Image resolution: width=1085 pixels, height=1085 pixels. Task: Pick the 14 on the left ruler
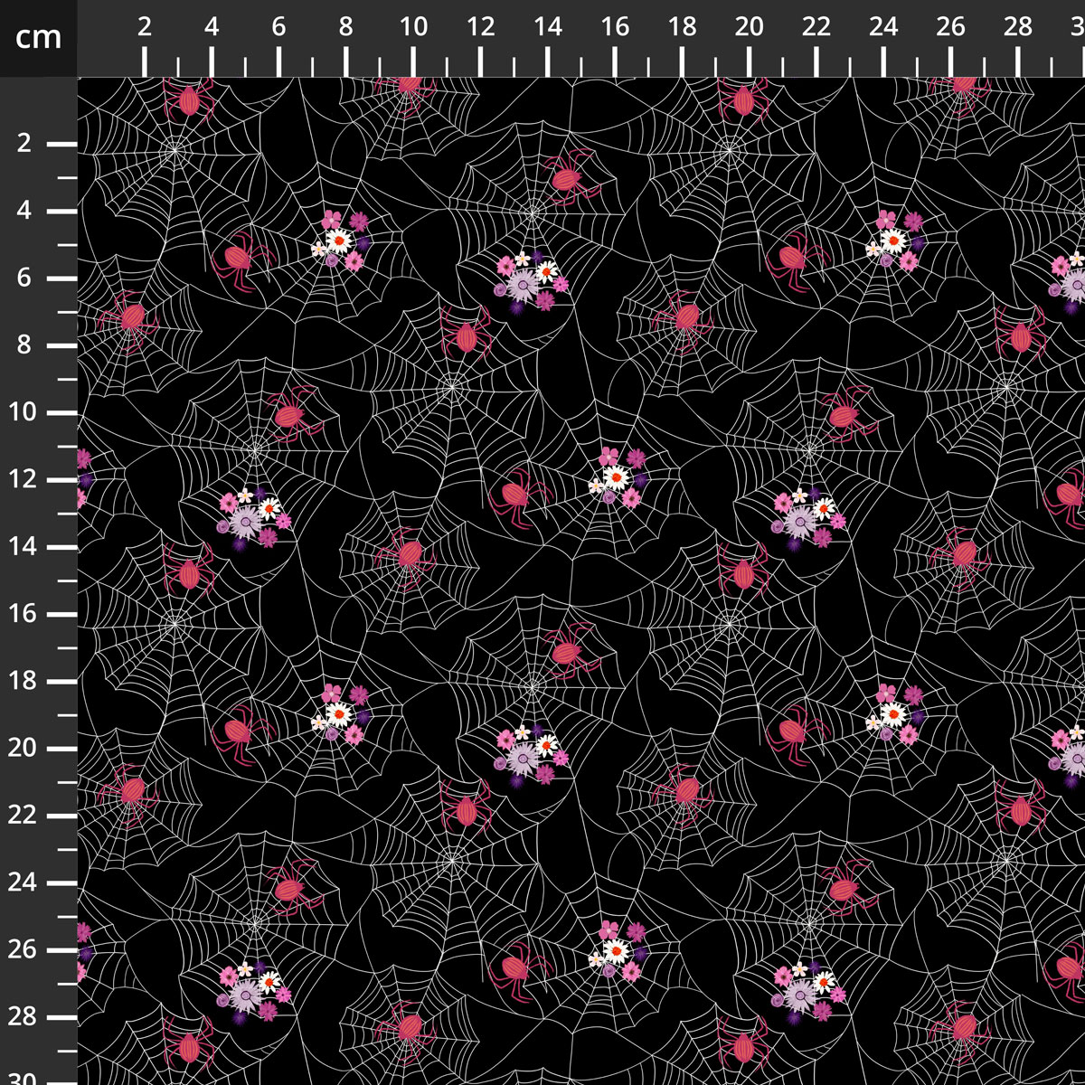[x=24, y=547]
